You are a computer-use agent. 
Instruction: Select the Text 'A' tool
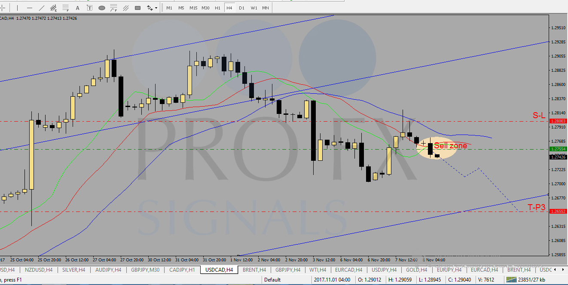pyautogui.click(x=77, y=8)
